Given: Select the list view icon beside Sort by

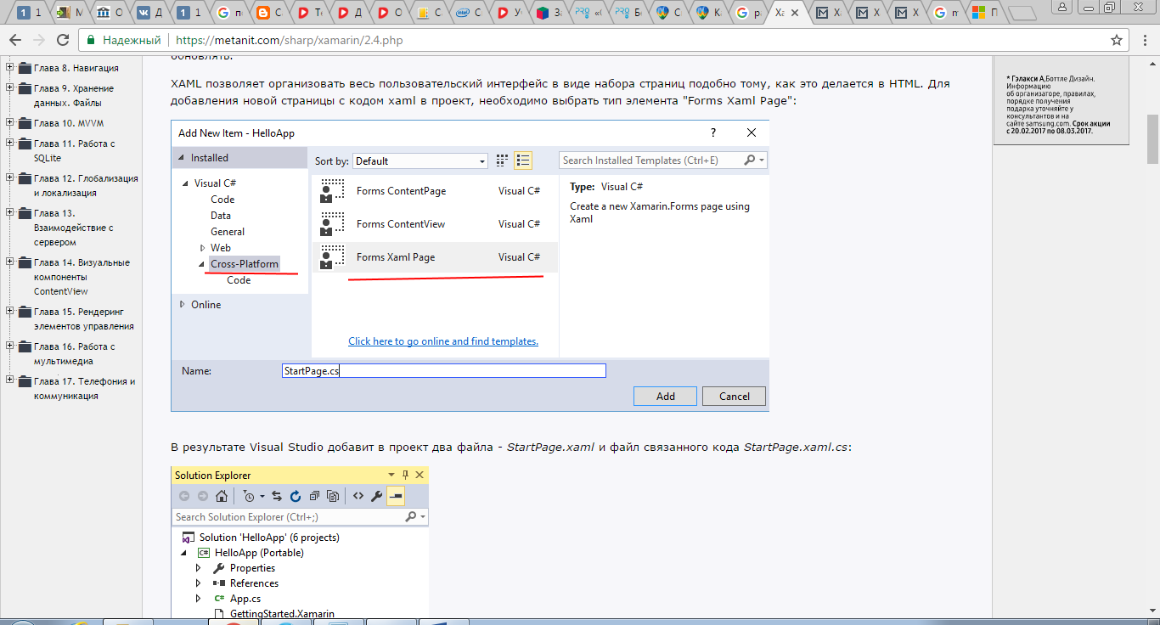Looking at the screenshot, I should (523, 160).
